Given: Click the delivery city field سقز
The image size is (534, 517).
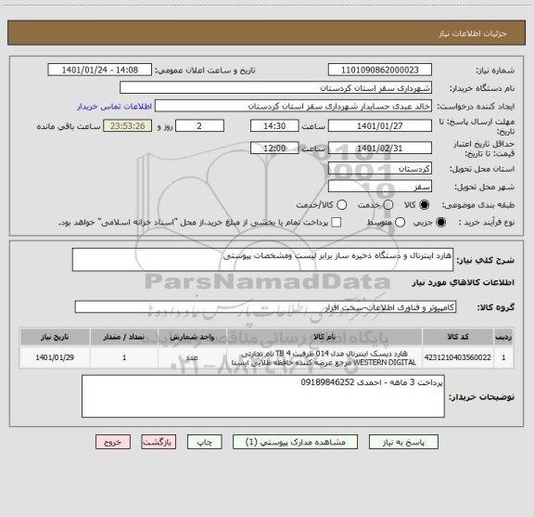Looking at the screenshot, I should [x=380, y=187].
